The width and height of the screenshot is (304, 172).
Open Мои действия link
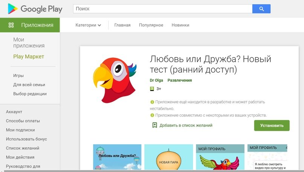tap(20, 157)
